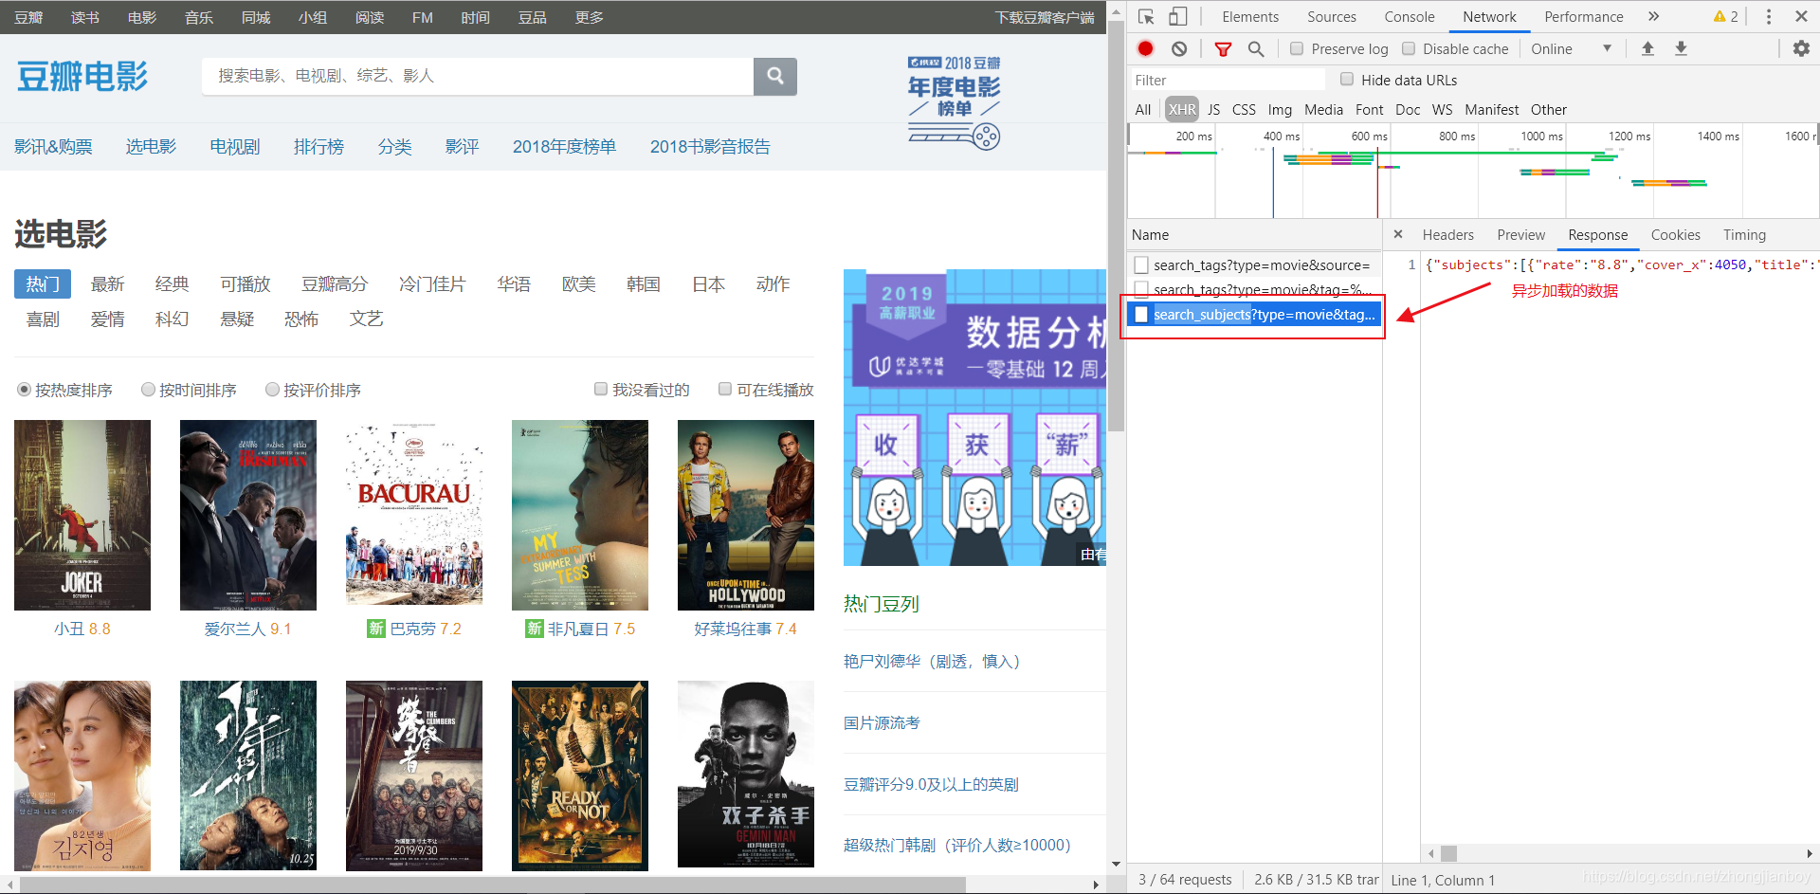Select the 按评价排序 radio button
This screenshot has height=894, width=1820.
272,390
